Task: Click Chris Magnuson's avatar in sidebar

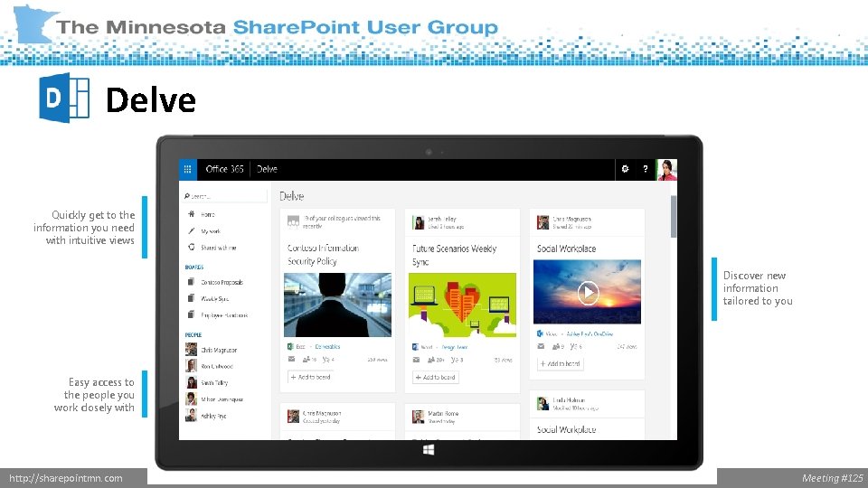Action: pyautogui.click(x=191, y=349)
